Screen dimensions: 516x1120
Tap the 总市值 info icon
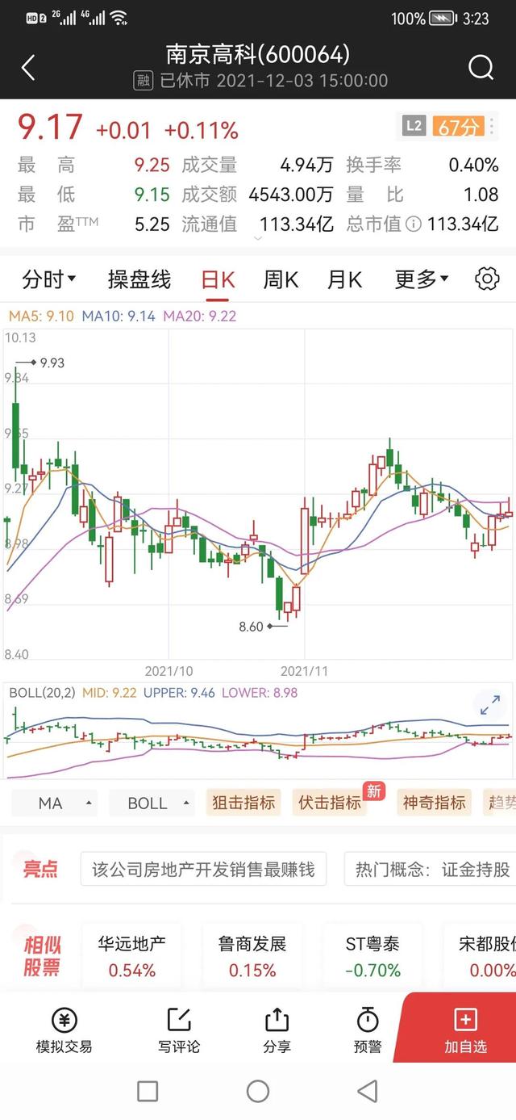pos(413,224)
